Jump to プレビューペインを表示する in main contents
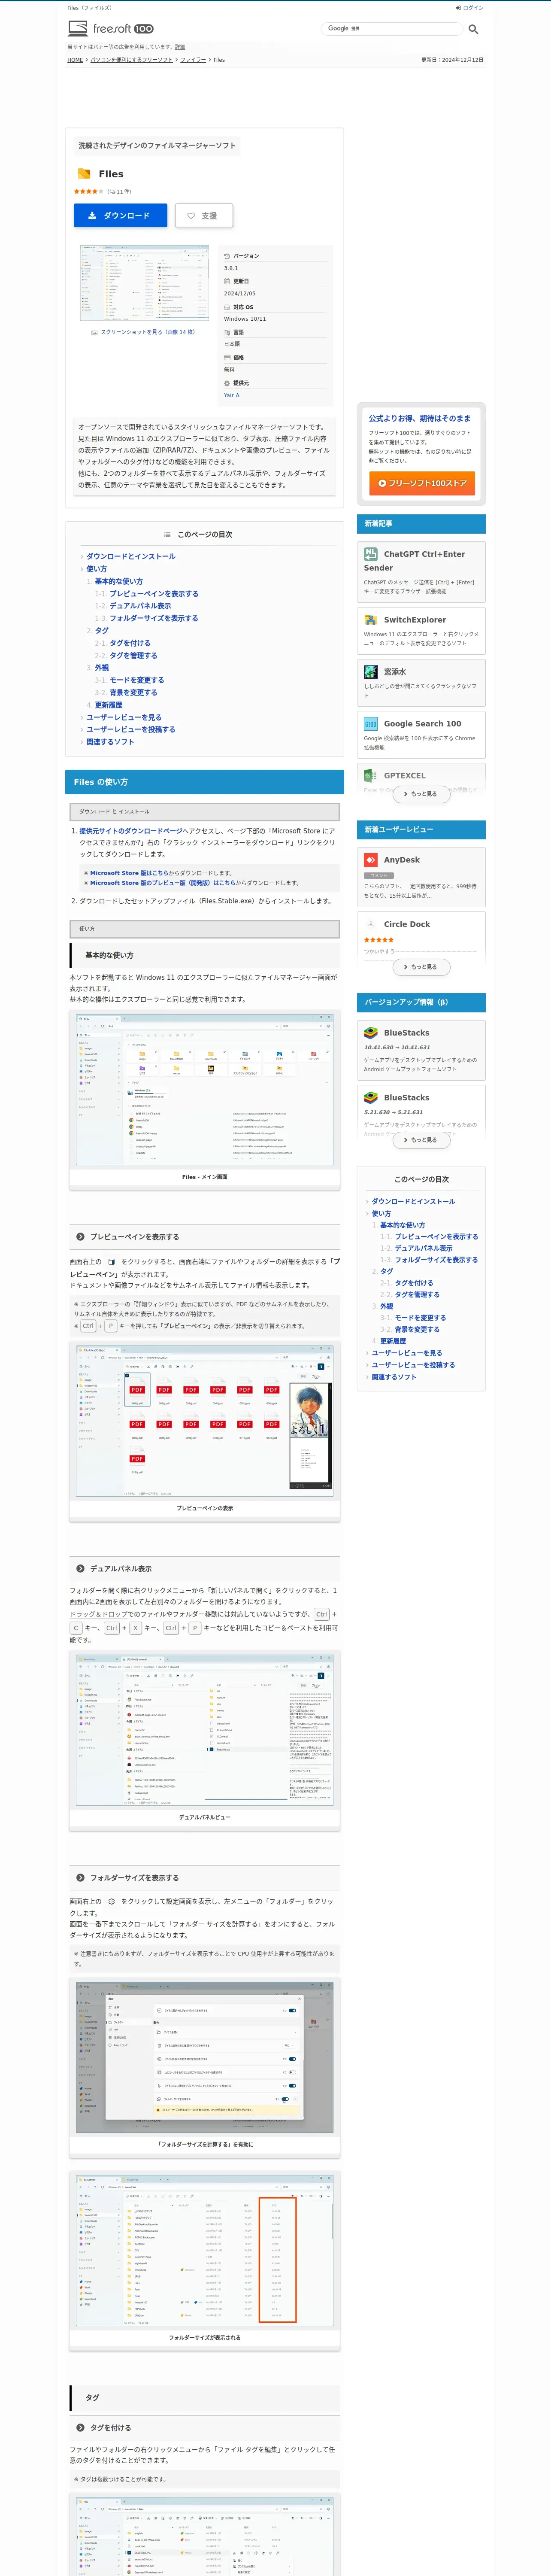Screen dimensions: 551x2576 (x=154, y=594)
